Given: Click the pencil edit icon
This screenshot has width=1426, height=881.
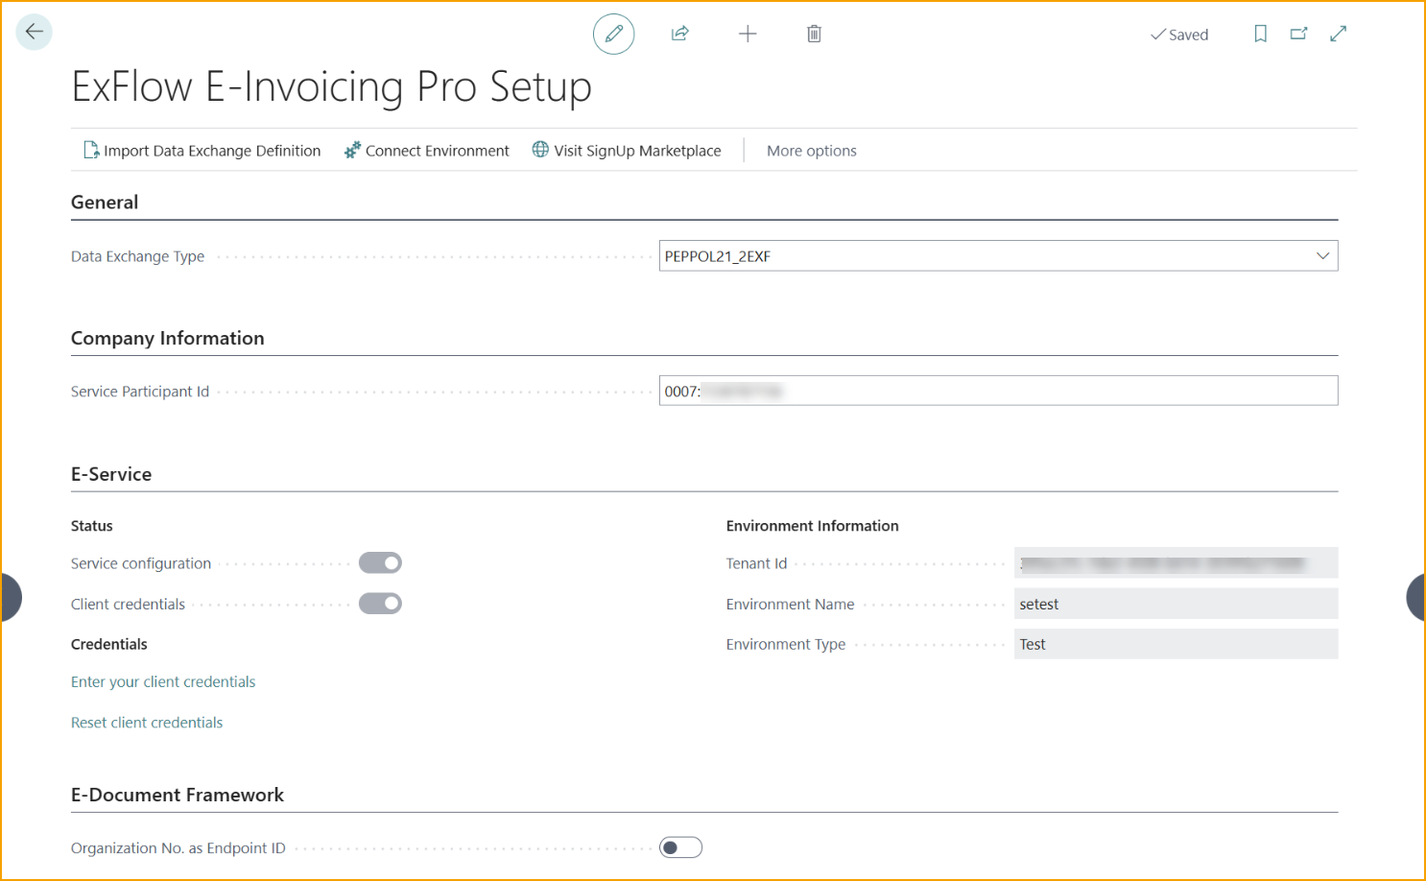Looking at the screenshot, I should (x=614, y=35).
